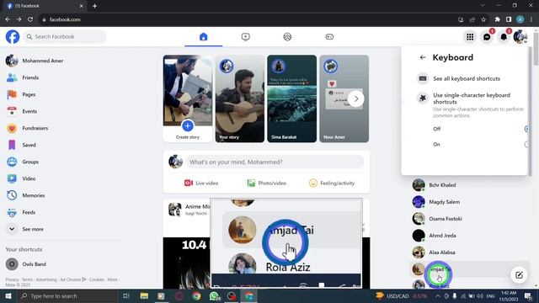The width and height of the screenshot is (539, 303).
Task: Select the Home tab icon
Action: (204, 37)
